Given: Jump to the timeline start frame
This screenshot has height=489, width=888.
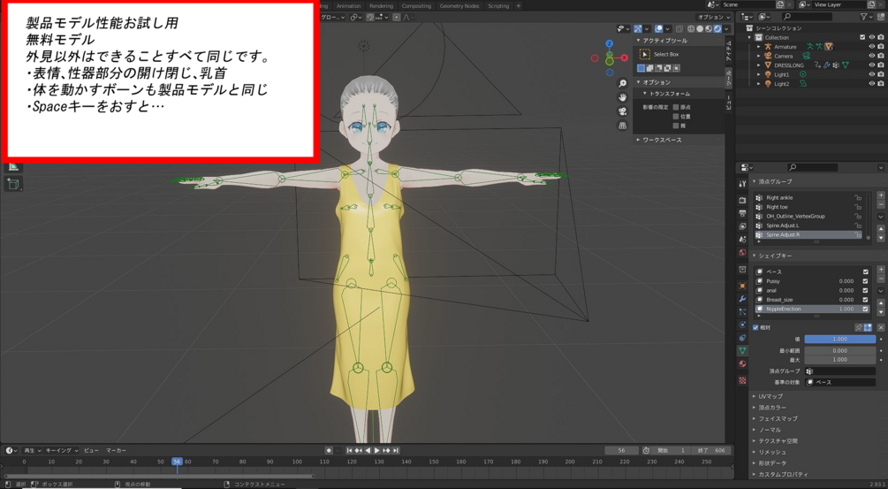Looking at the screenshot, I should pos(349,450).
